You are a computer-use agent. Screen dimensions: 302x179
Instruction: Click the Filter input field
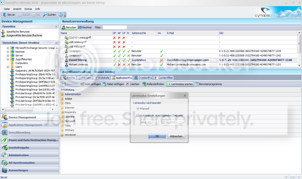coord(115,27)
